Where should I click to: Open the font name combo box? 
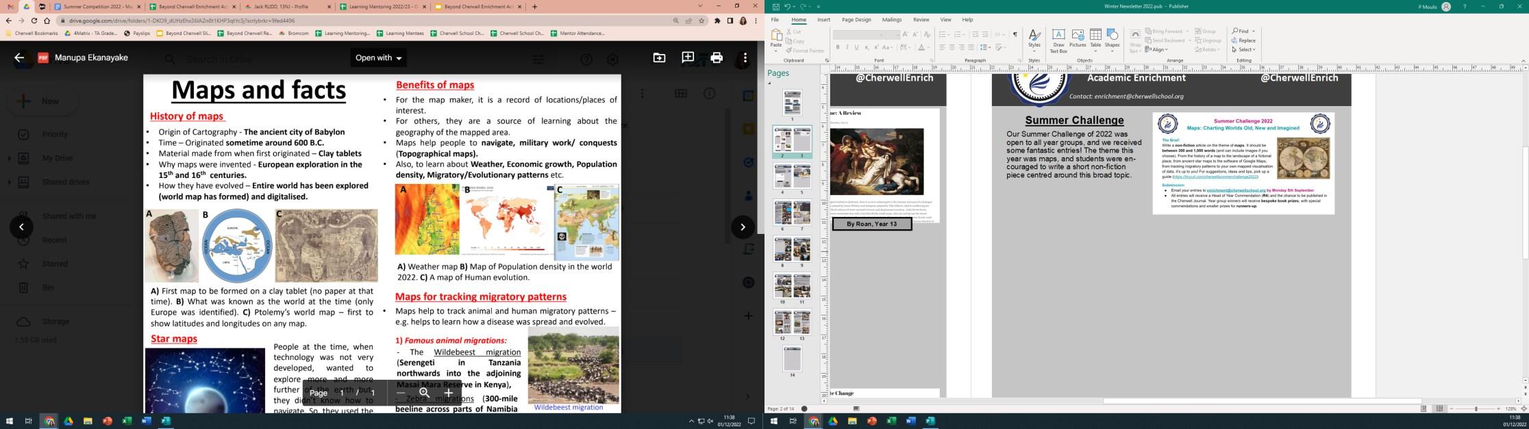pos(858,34)
